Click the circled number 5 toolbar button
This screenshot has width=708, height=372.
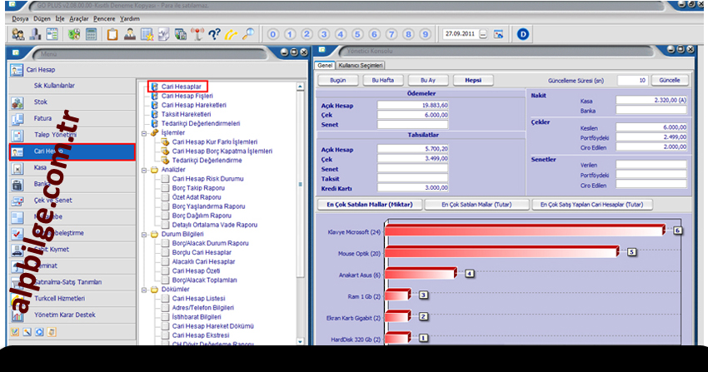(356, 34)
